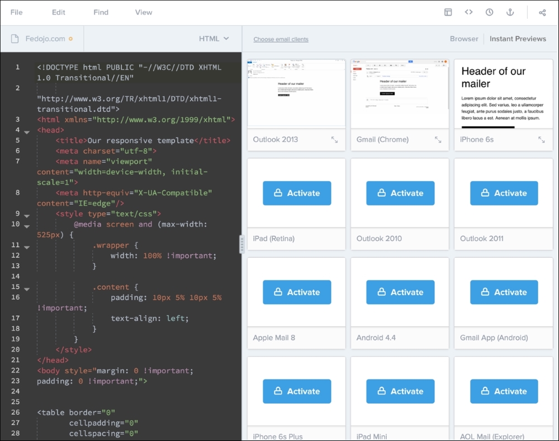Click the title text on code line 5

coord(141,140)
